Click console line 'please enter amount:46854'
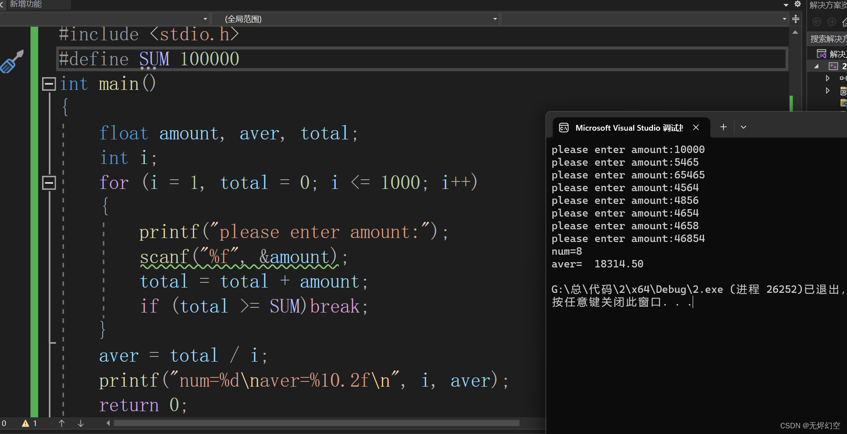Viewport: 847px width, 434px height. tap(628, 238)
